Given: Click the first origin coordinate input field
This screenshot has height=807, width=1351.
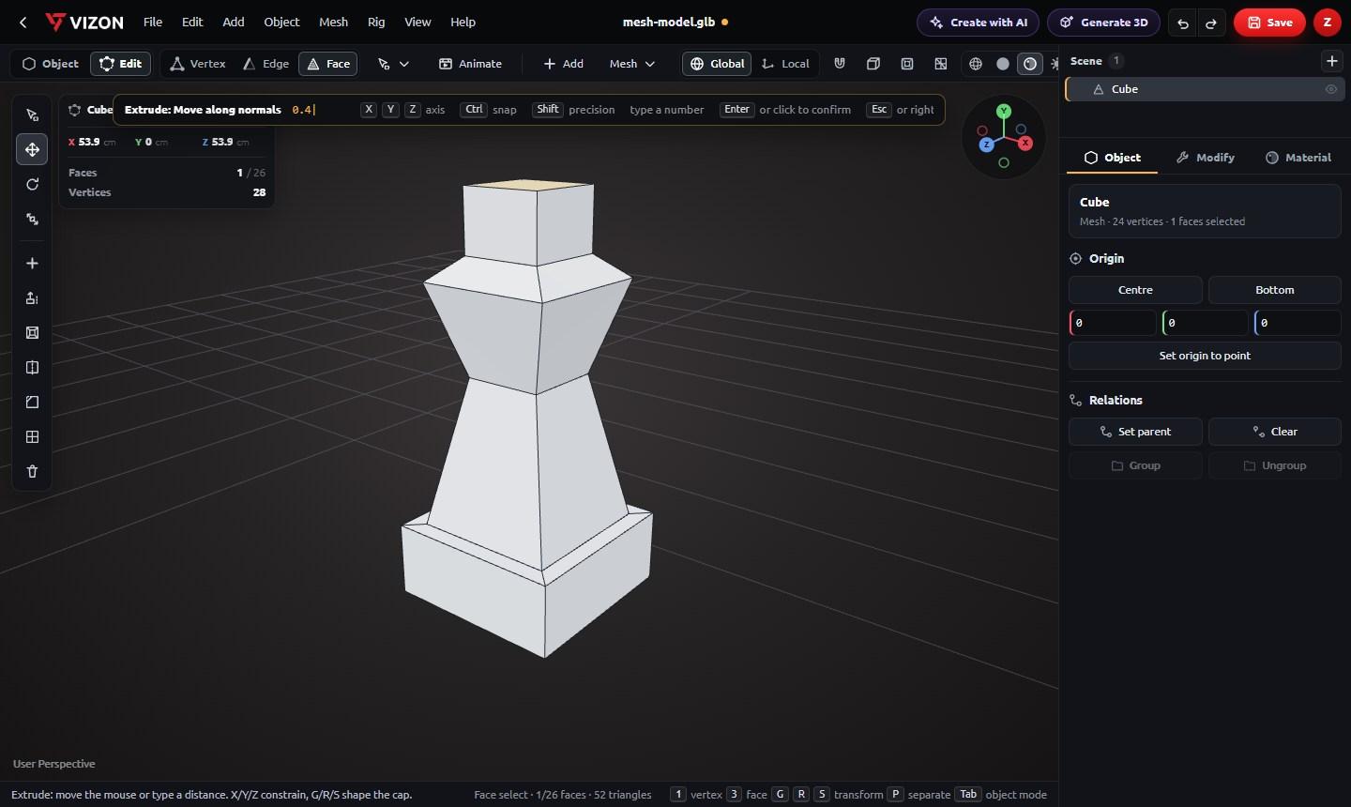Looking at the screenshot, I should pyautogui.click(x=1113, y=323).
